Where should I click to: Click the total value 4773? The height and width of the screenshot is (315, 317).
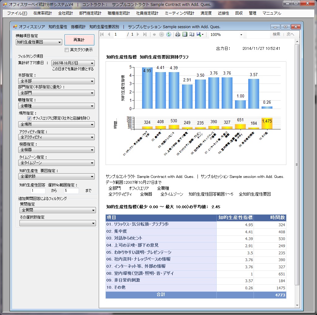tap(280, 295)
